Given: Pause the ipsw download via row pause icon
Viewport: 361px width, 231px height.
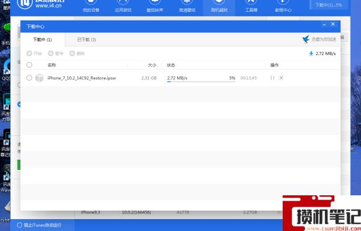Looking at the screenshot, I should tap(272, 78).
